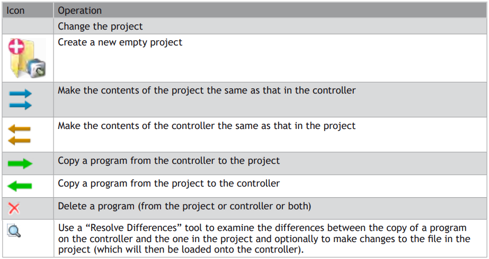489x259 pixels.
Task: Click the Operation column header
Action: (80, 10)
